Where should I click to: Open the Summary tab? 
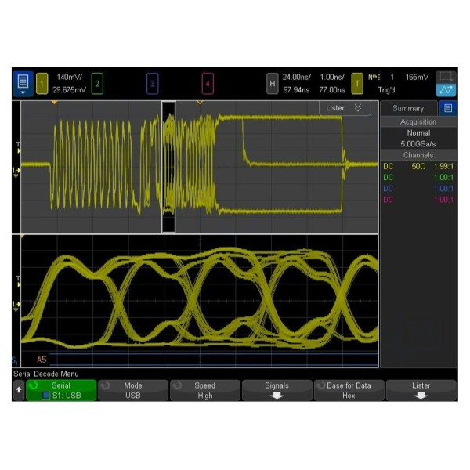click(408, 108)
